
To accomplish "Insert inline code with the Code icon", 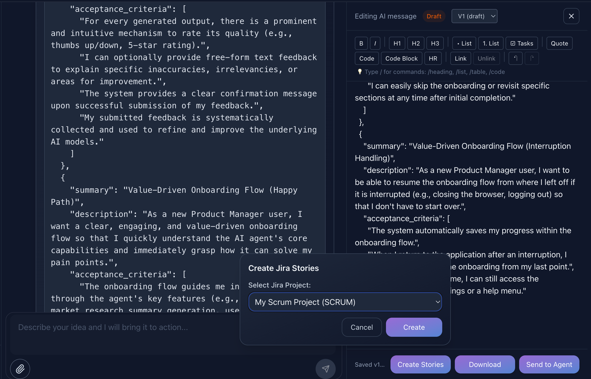I will (367, 58).
